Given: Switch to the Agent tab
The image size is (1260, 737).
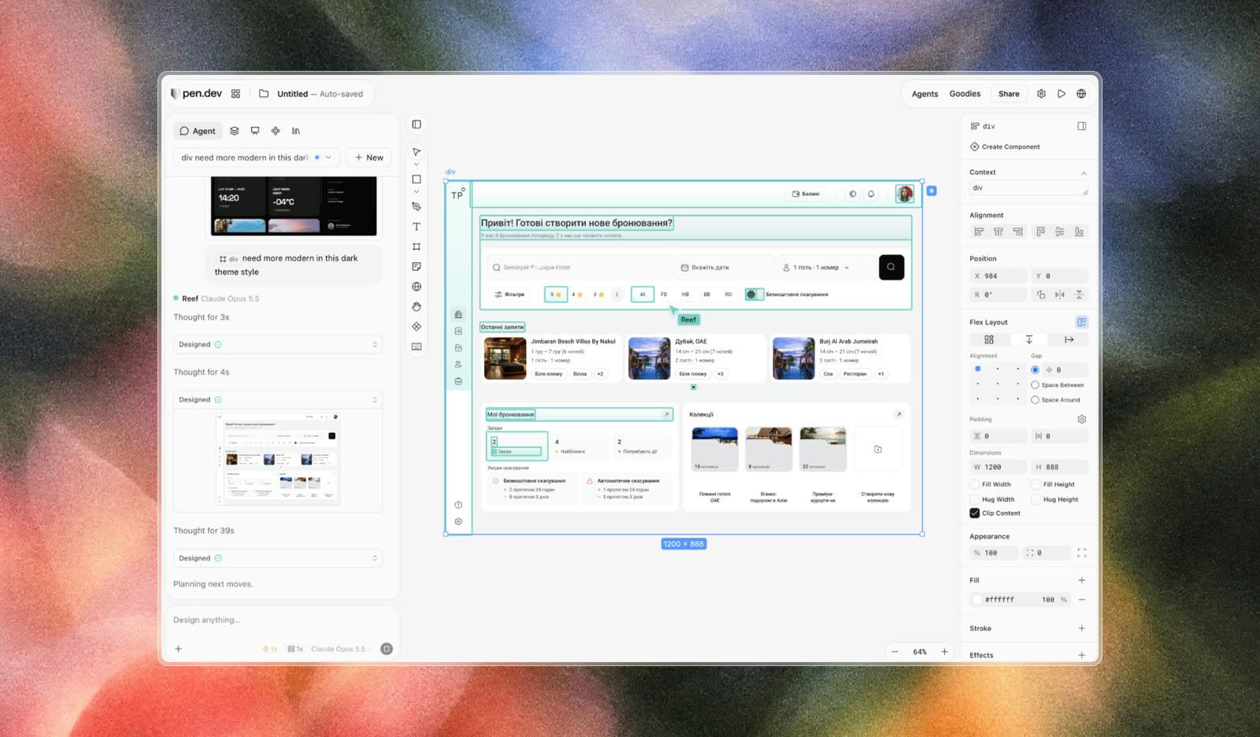Looking at the screenshot, I should (x=197, y=131).
